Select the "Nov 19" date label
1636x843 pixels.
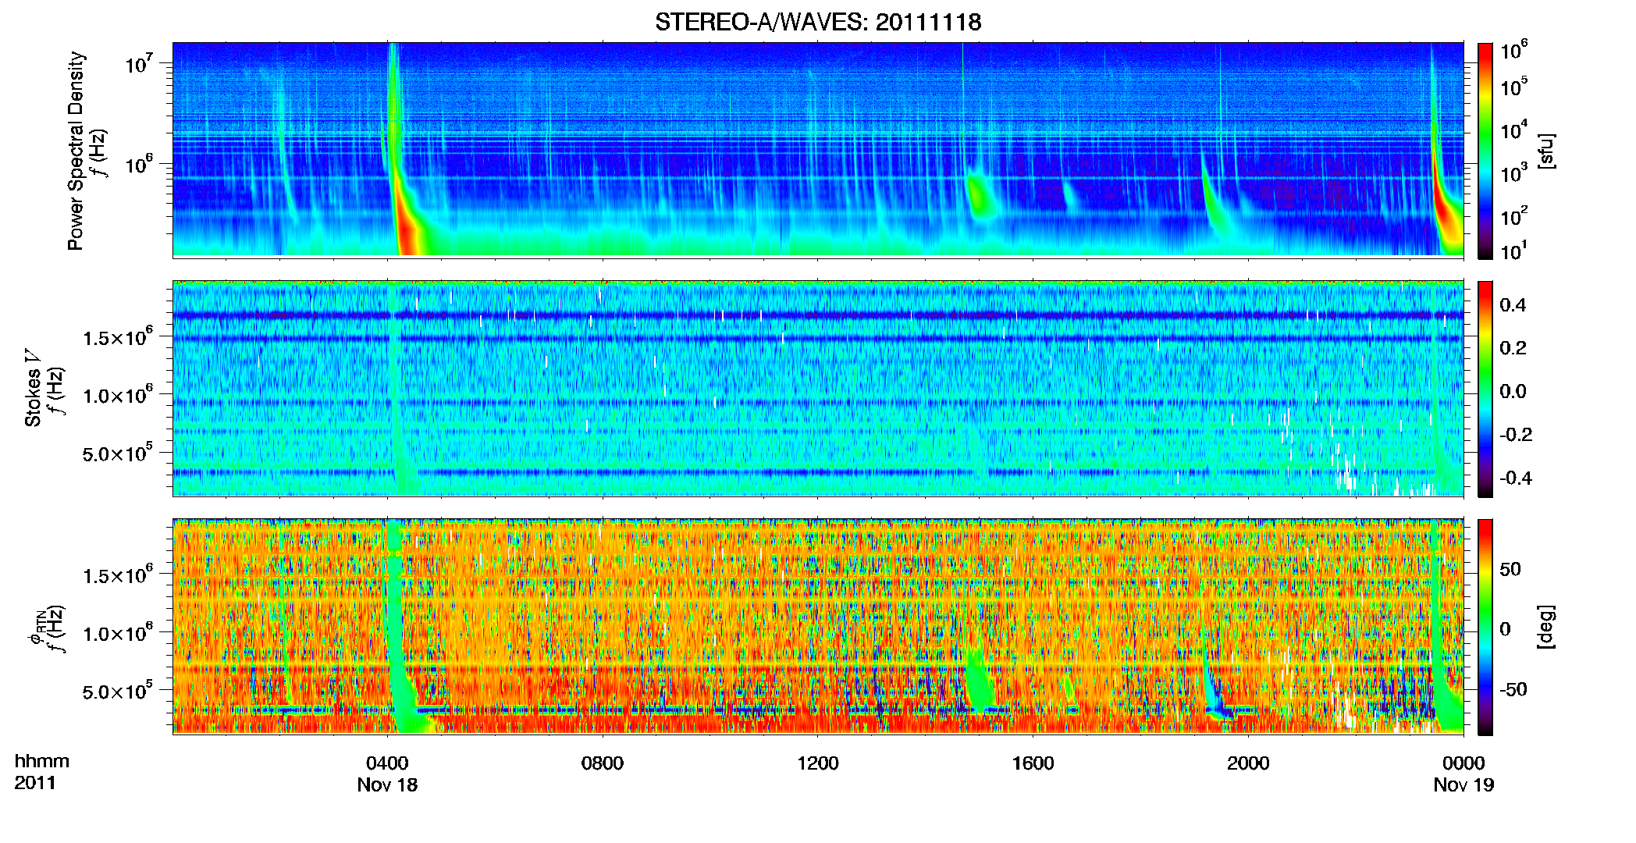pos(1464,785)
